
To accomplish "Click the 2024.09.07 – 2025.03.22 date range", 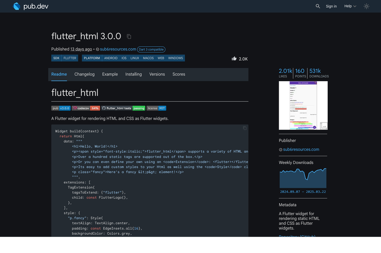I will [303, 192].
